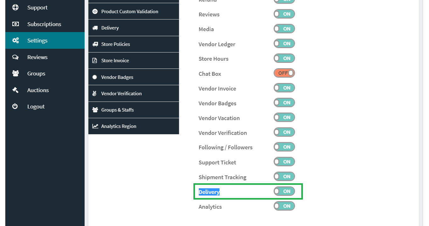Click the Reviews chat bubble icon
The width and height of the screenshot is (429, 226).
tap(15, 57)
